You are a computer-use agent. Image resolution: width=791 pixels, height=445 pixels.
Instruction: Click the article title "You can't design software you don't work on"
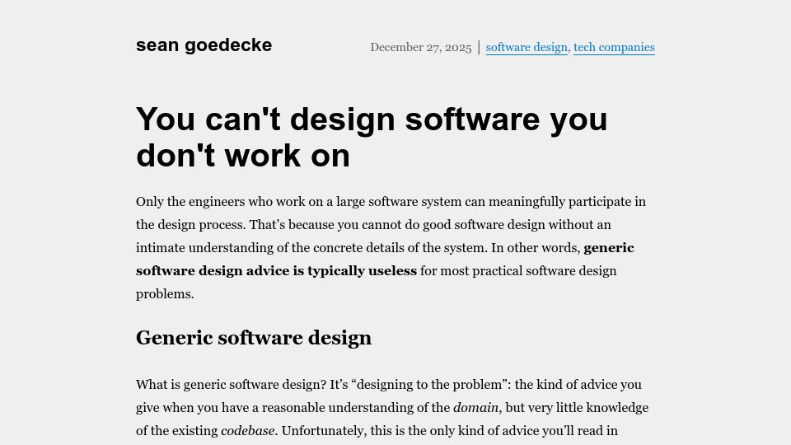(x=372, y=138)
